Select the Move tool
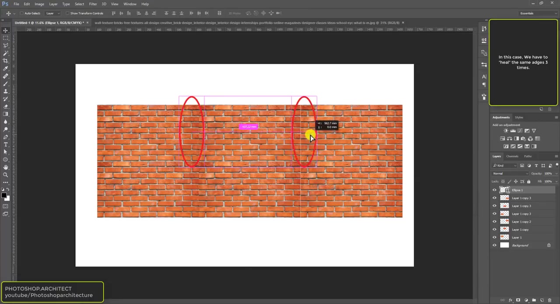Viewport: 560px width, 304px height. 6,31
